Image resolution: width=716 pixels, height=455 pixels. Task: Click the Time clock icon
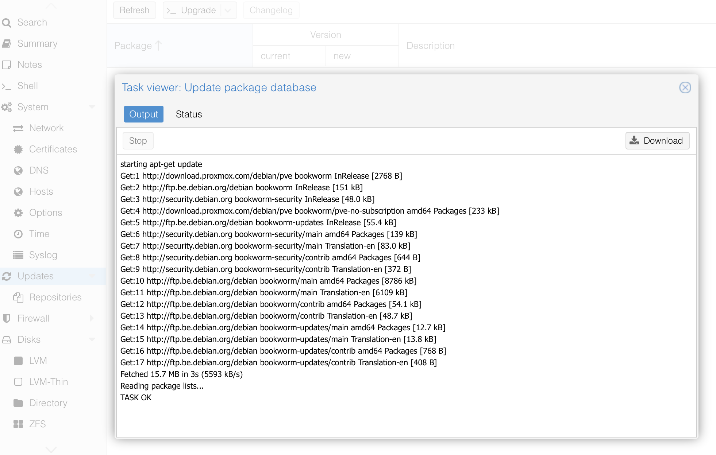[18, 234]
